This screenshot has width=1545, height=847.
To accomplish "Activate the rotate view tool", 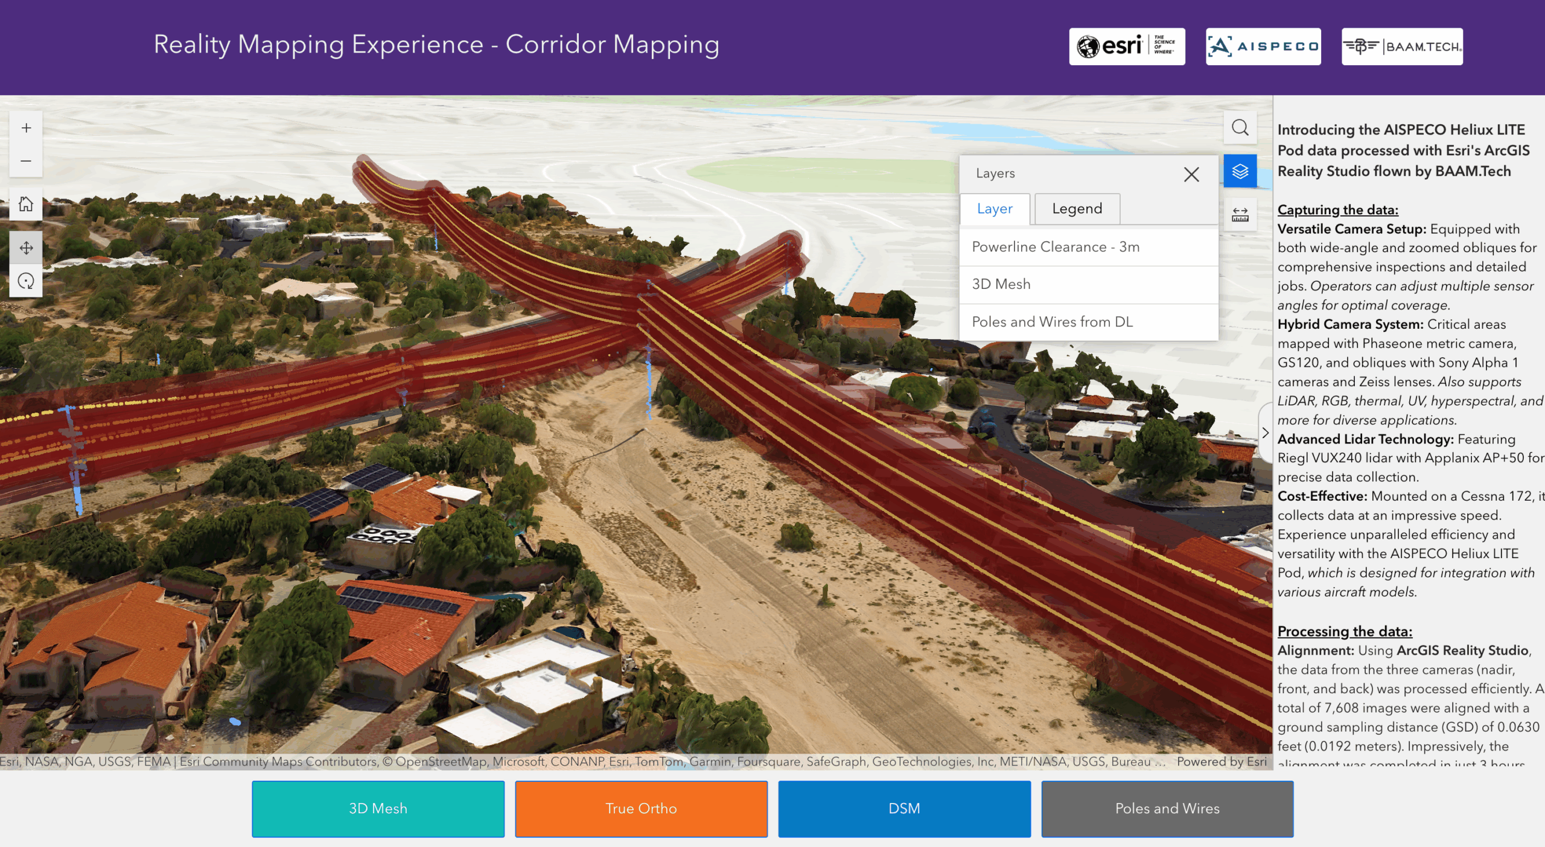I will point(26,281).
